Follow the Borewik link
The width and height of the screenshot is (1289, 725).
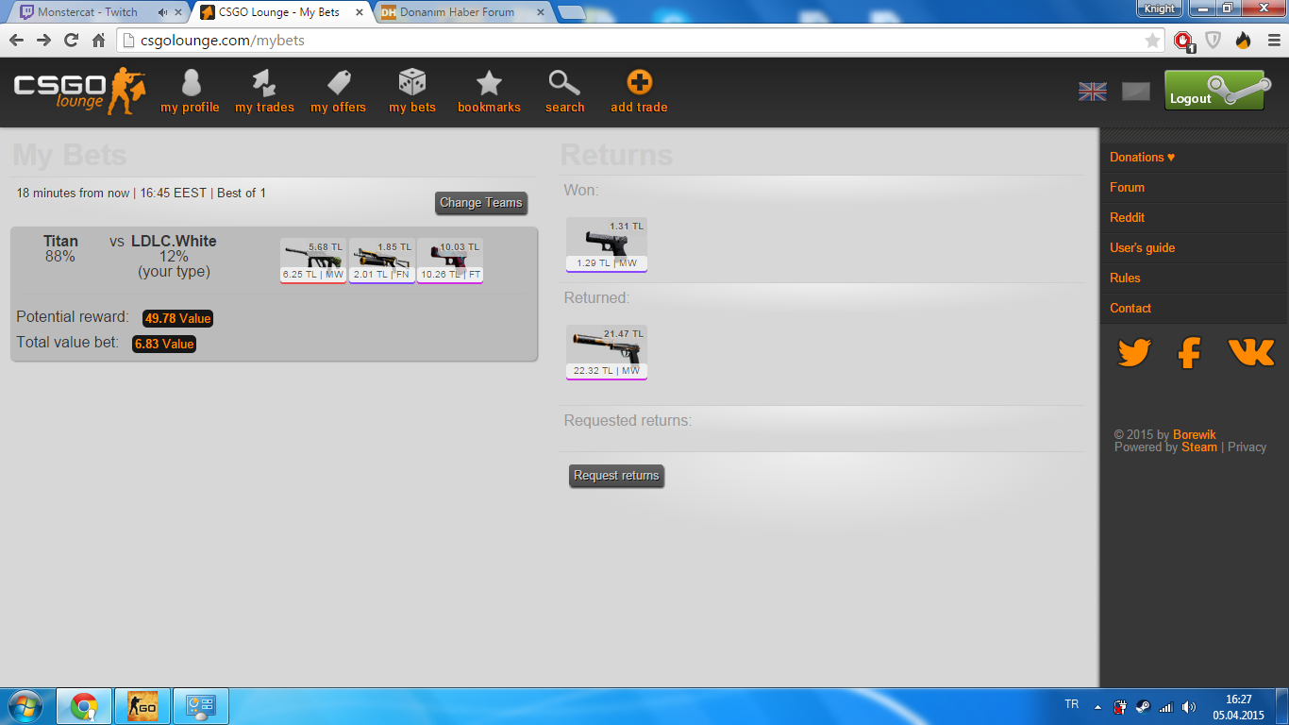tap(1195, 435)
